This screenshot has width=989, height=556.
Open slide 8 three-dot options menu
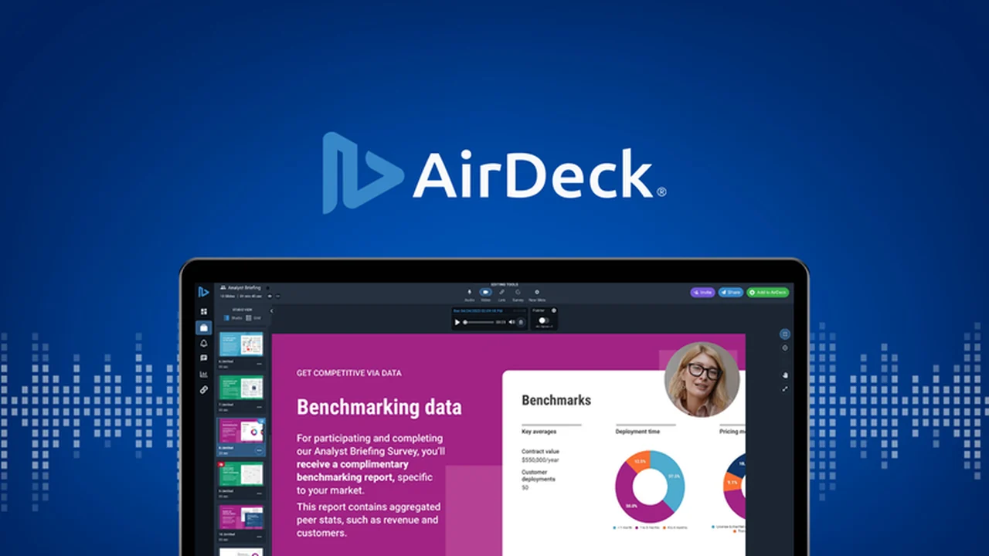[x=259, y=450]
